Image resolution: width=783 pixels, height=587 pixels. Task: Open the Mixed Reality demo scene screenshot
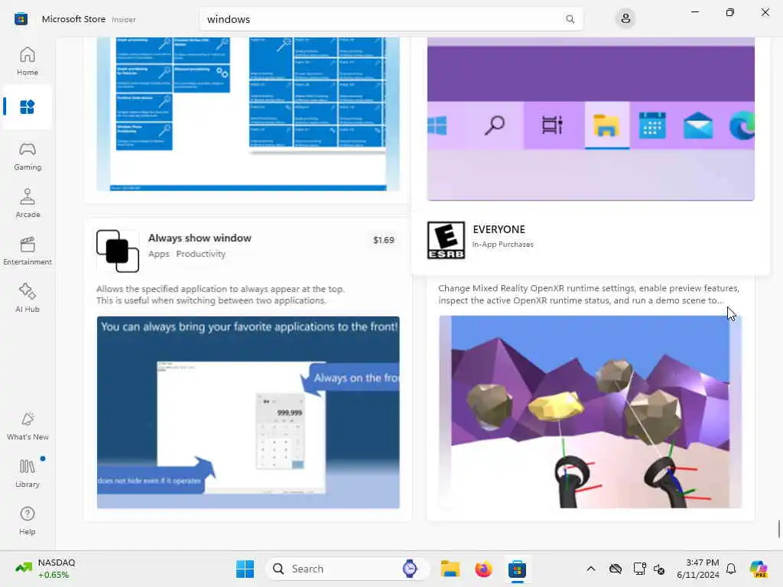[x=590, y=412]
